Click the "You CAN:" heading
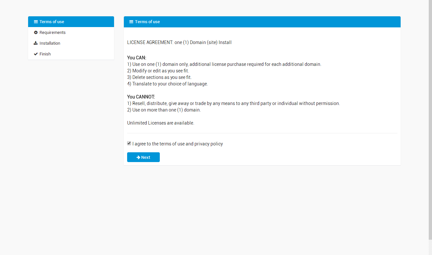This screenshot has width=432, height=255. point(137,58)
